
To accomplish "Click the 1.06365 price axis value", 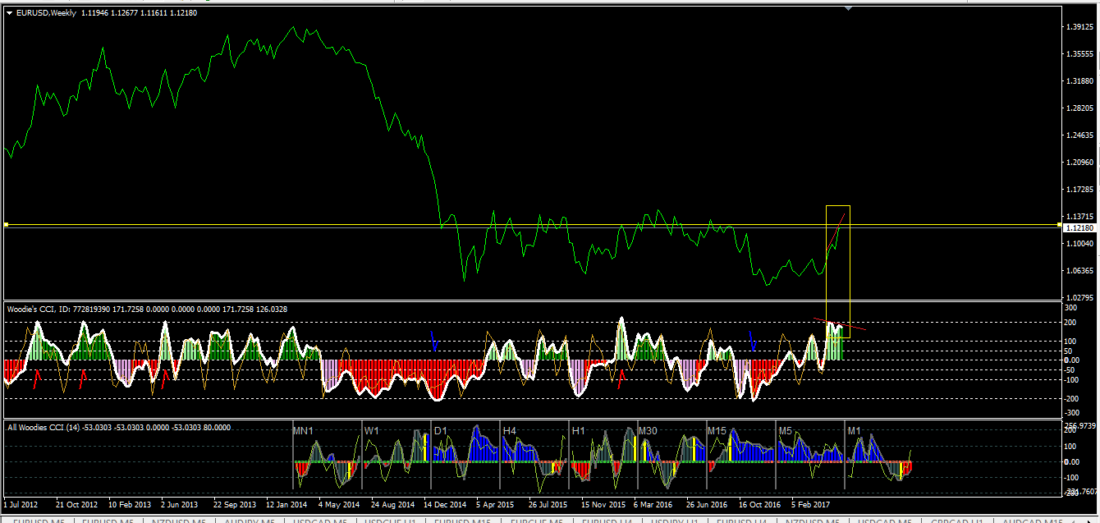I will point(1080,271).
